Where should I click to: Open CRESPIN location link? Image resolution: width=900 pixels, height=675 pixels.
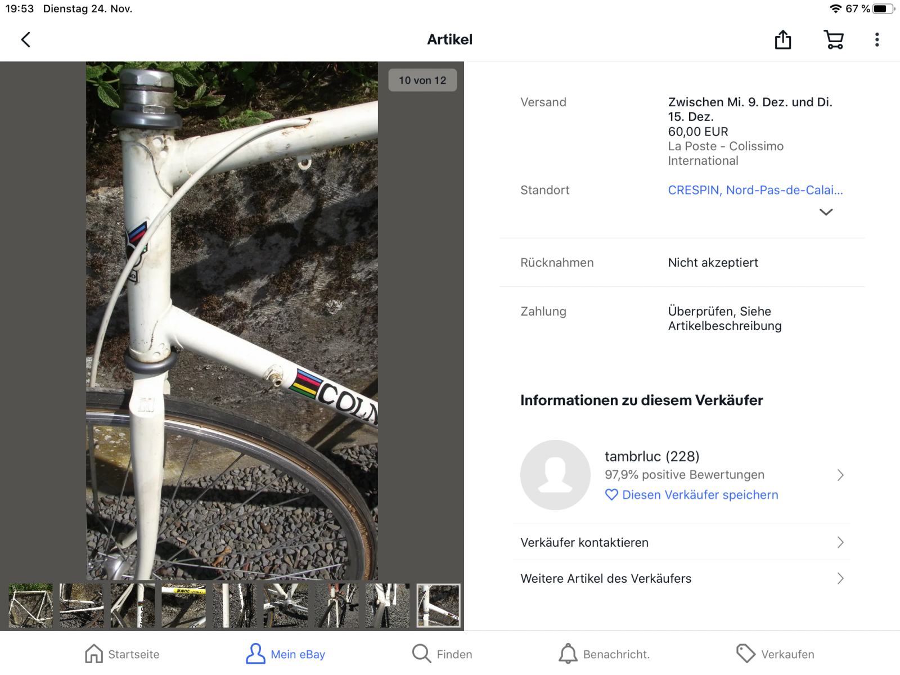point(755,190)
